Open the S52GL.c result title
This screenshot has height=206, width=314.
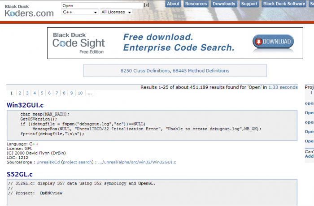20,174
